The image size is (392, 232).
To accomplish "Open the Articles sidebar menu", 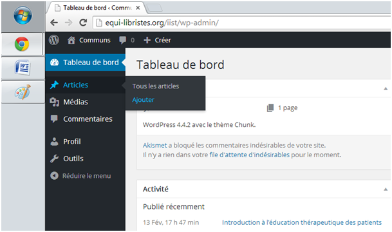I will pos(85,85).
